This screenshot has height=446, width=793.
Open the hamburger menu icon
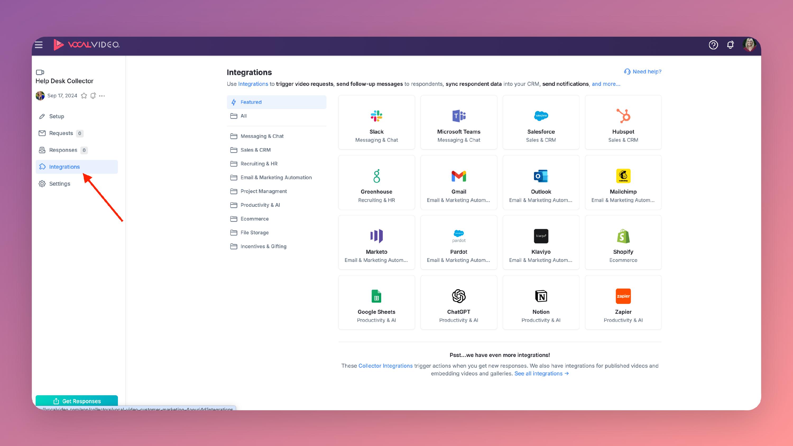click(39, 45)
